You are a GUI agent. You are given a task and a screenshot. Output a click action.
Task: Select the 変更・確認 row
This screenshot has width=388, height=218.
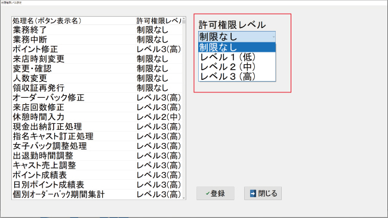[x=97, y=68]
